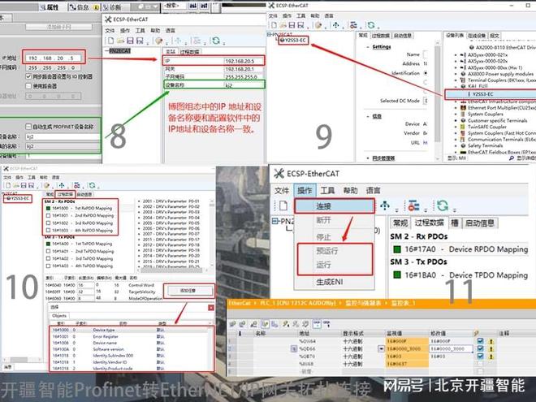Click the new file icon in the large ECSP-EtherCAT window
Viewport: 536px width, 402px height.
(x=283, y=205)
